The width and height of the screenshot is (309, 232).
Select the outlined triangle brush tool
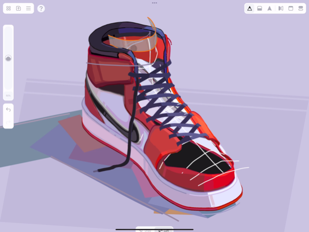(x=250, y=8)
